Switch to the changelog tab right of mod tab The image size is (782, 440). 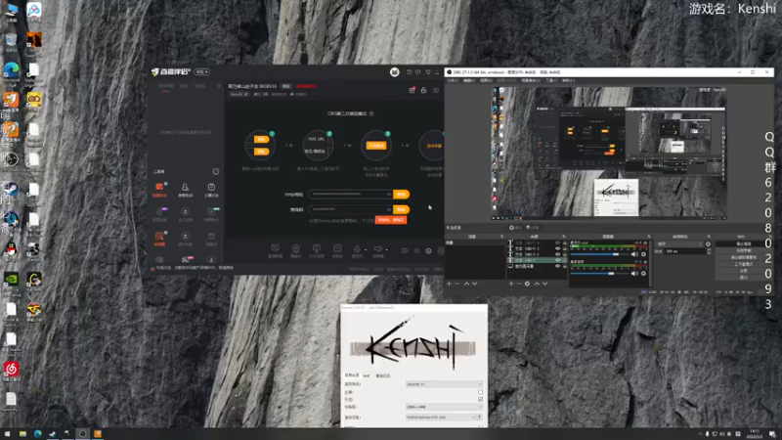coord(383,375)
